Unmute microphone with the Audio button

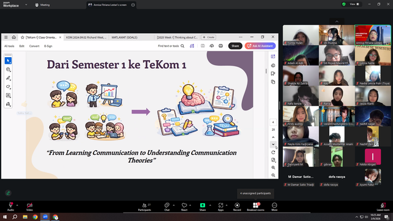coord(10,207)
